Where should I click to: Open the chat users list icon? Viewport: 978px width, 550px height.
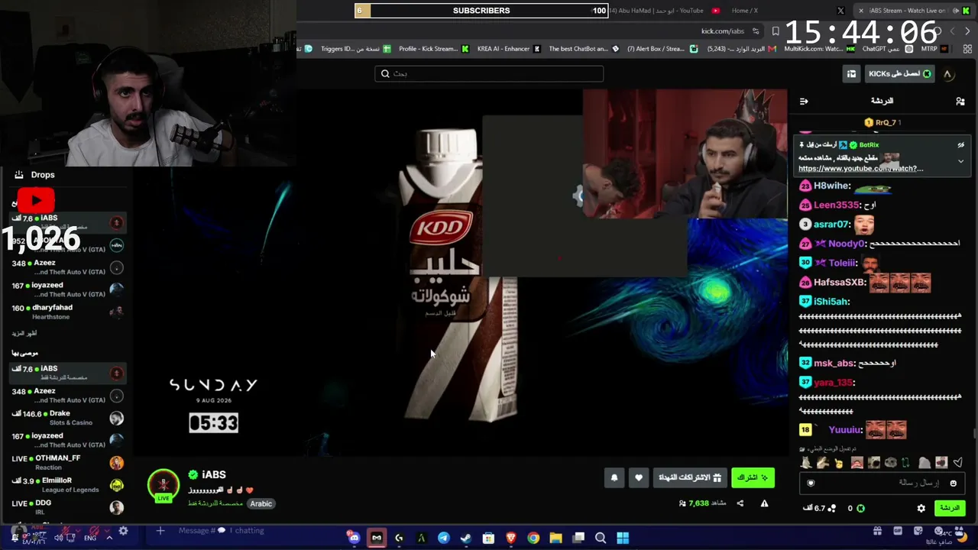(960, 101)
